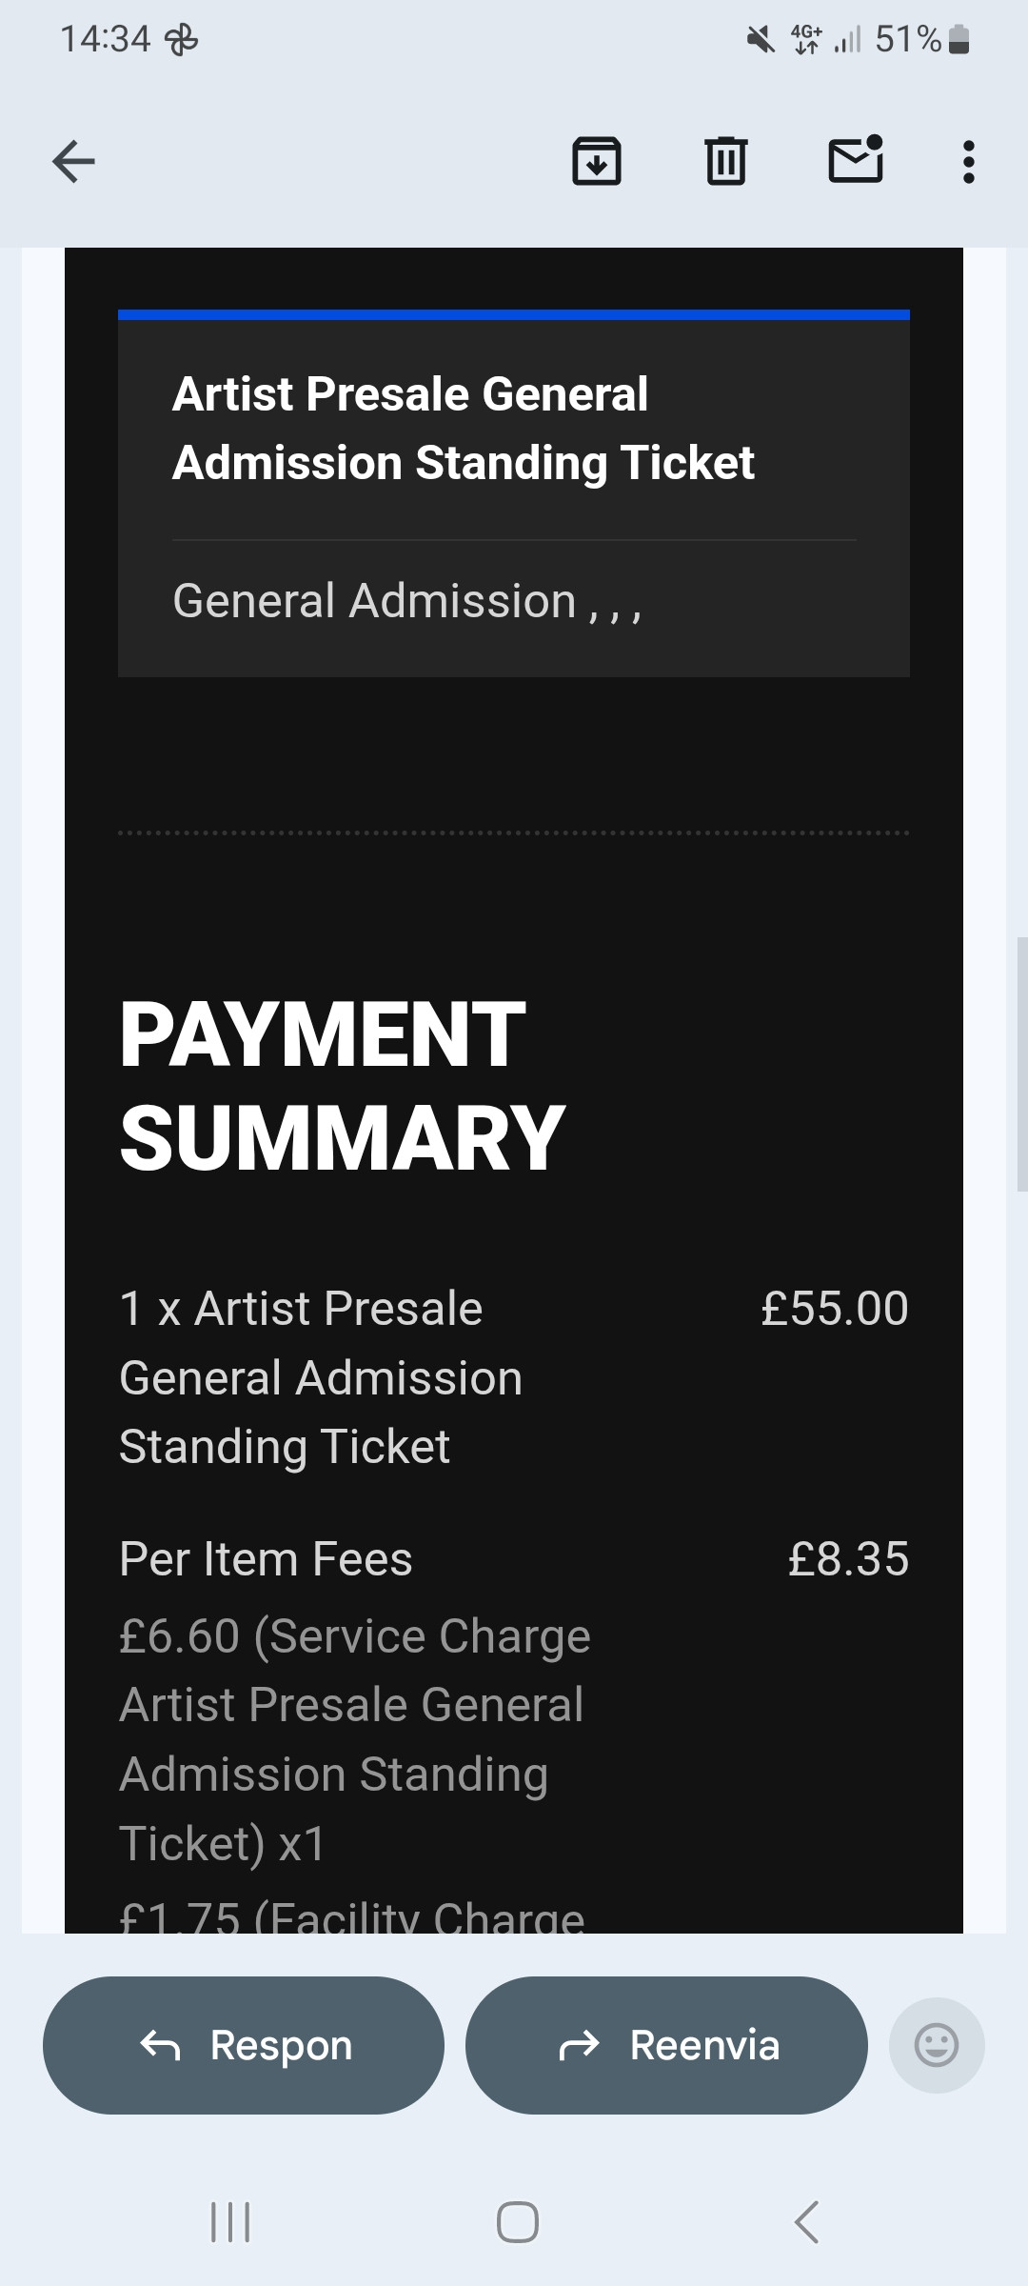Tap the £55.00 ticket price
This screenshot has width=1028, height=2286.
pyautogui.click(x=834, y=1308)
